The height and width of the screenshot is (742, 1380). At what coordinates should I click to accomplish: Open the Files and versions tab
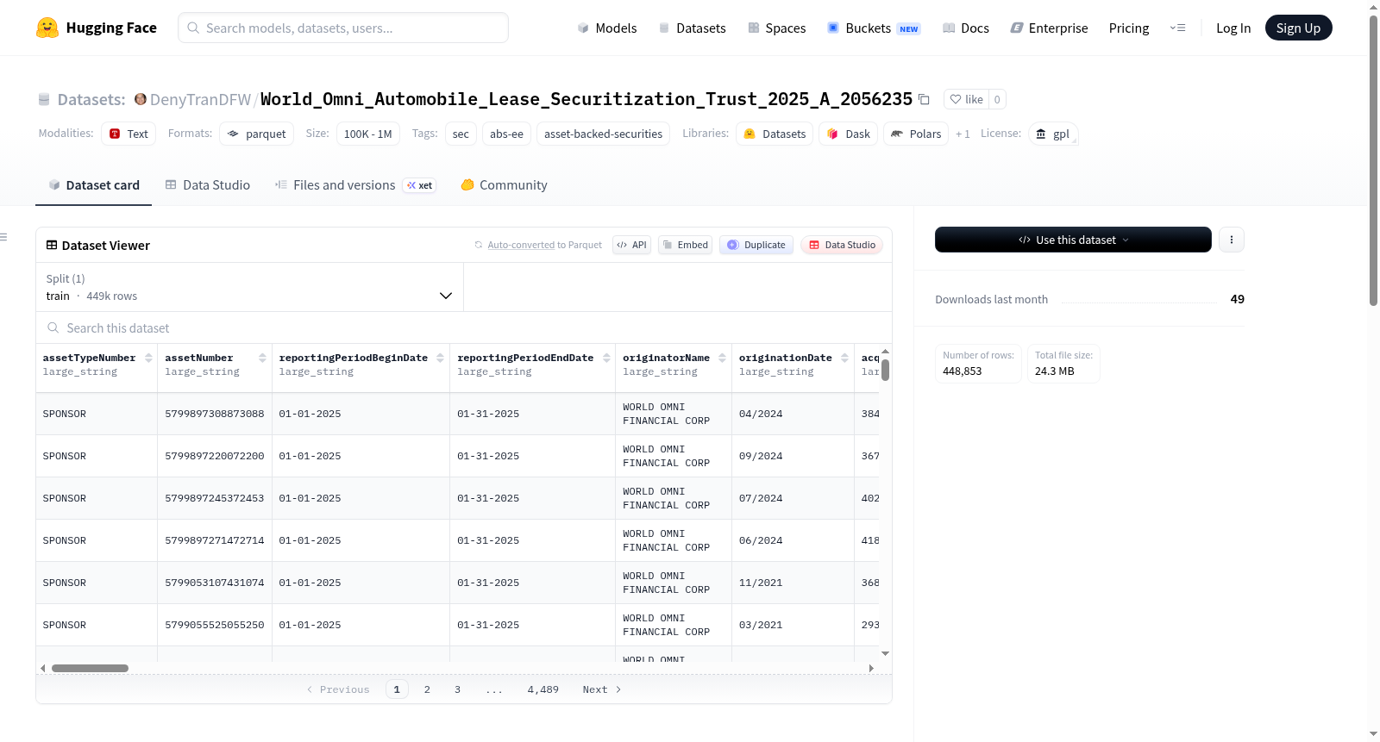354,184
